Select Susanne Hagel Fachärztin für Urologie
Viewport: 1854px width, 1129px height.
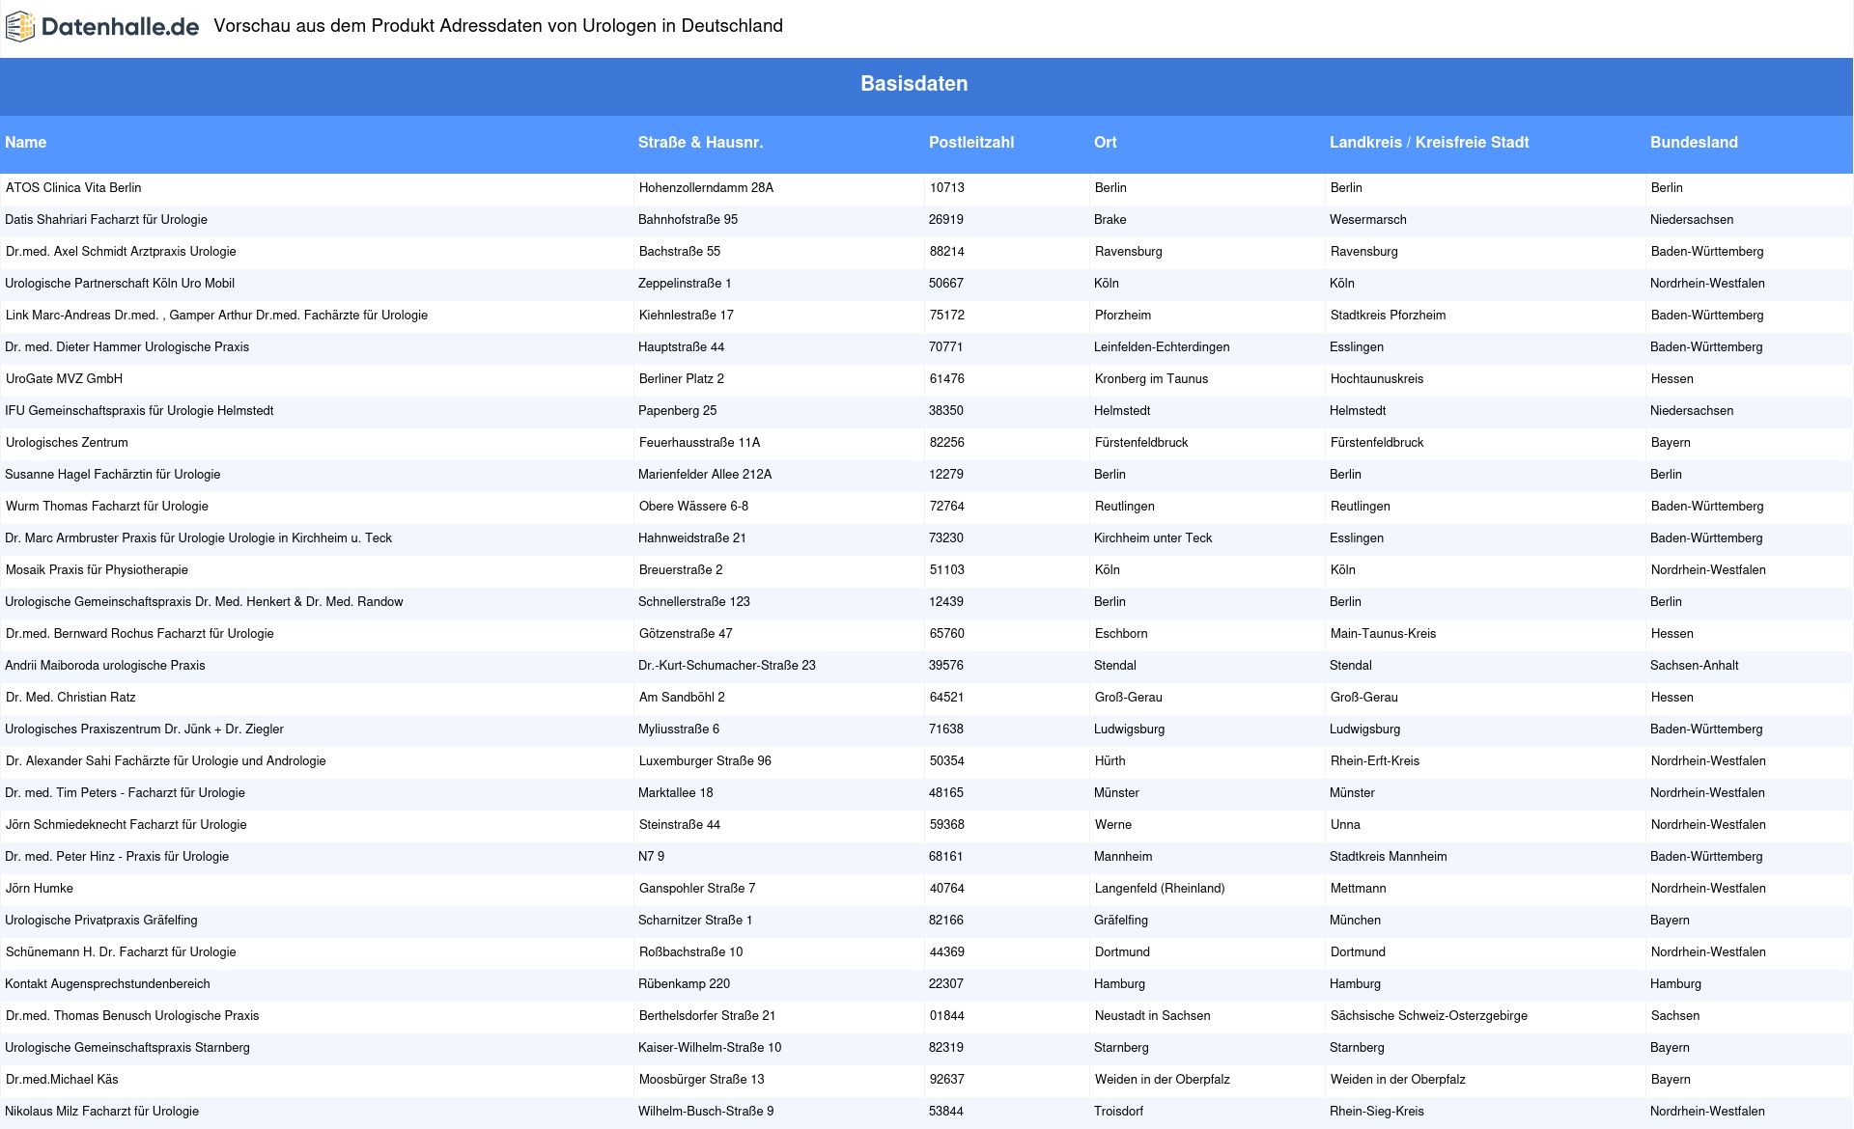112,474
